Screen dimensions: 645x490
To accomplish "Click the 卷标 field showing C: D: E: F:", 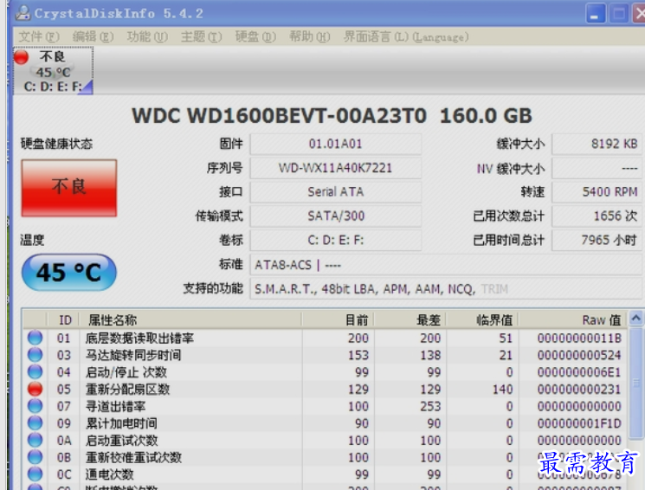I will [336, 240].
